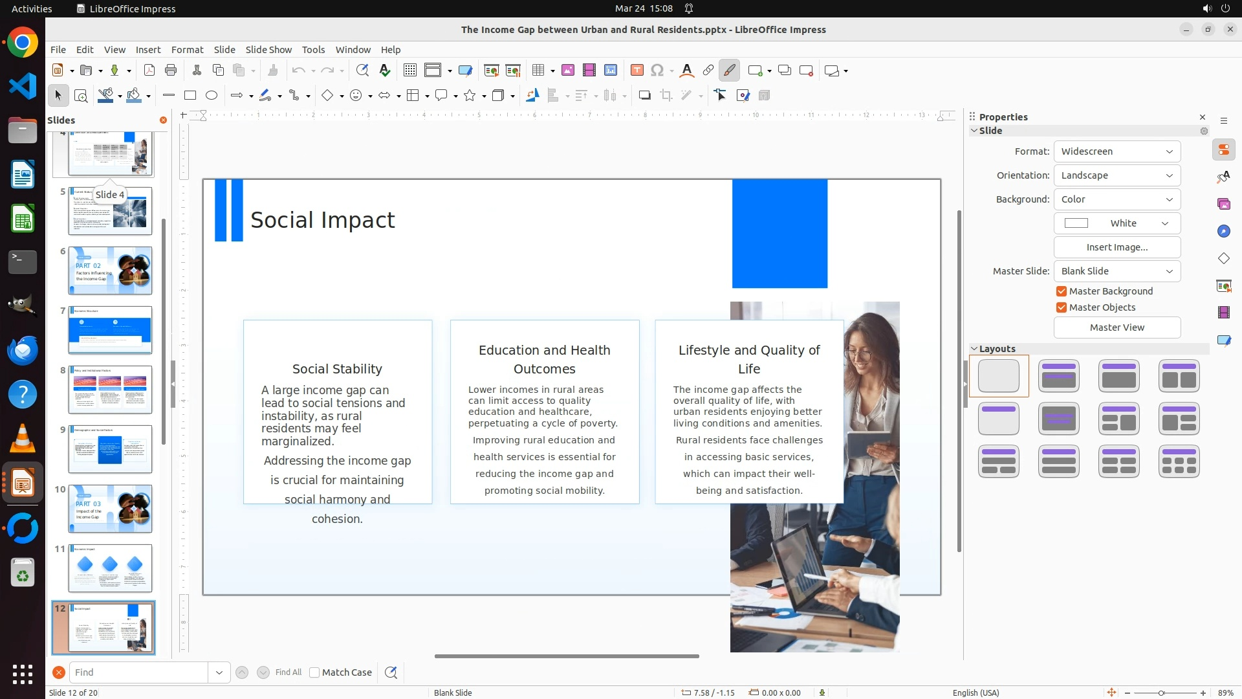Image resolution: width=1242 pixels, height=699 pixels.
Task: Open the Master Slide dropdown
Action: click(1117, 271)
